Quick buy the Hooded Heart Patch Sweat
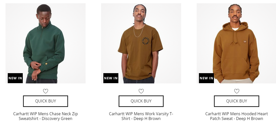Screen dimensions: 276x125 point(236,101)
